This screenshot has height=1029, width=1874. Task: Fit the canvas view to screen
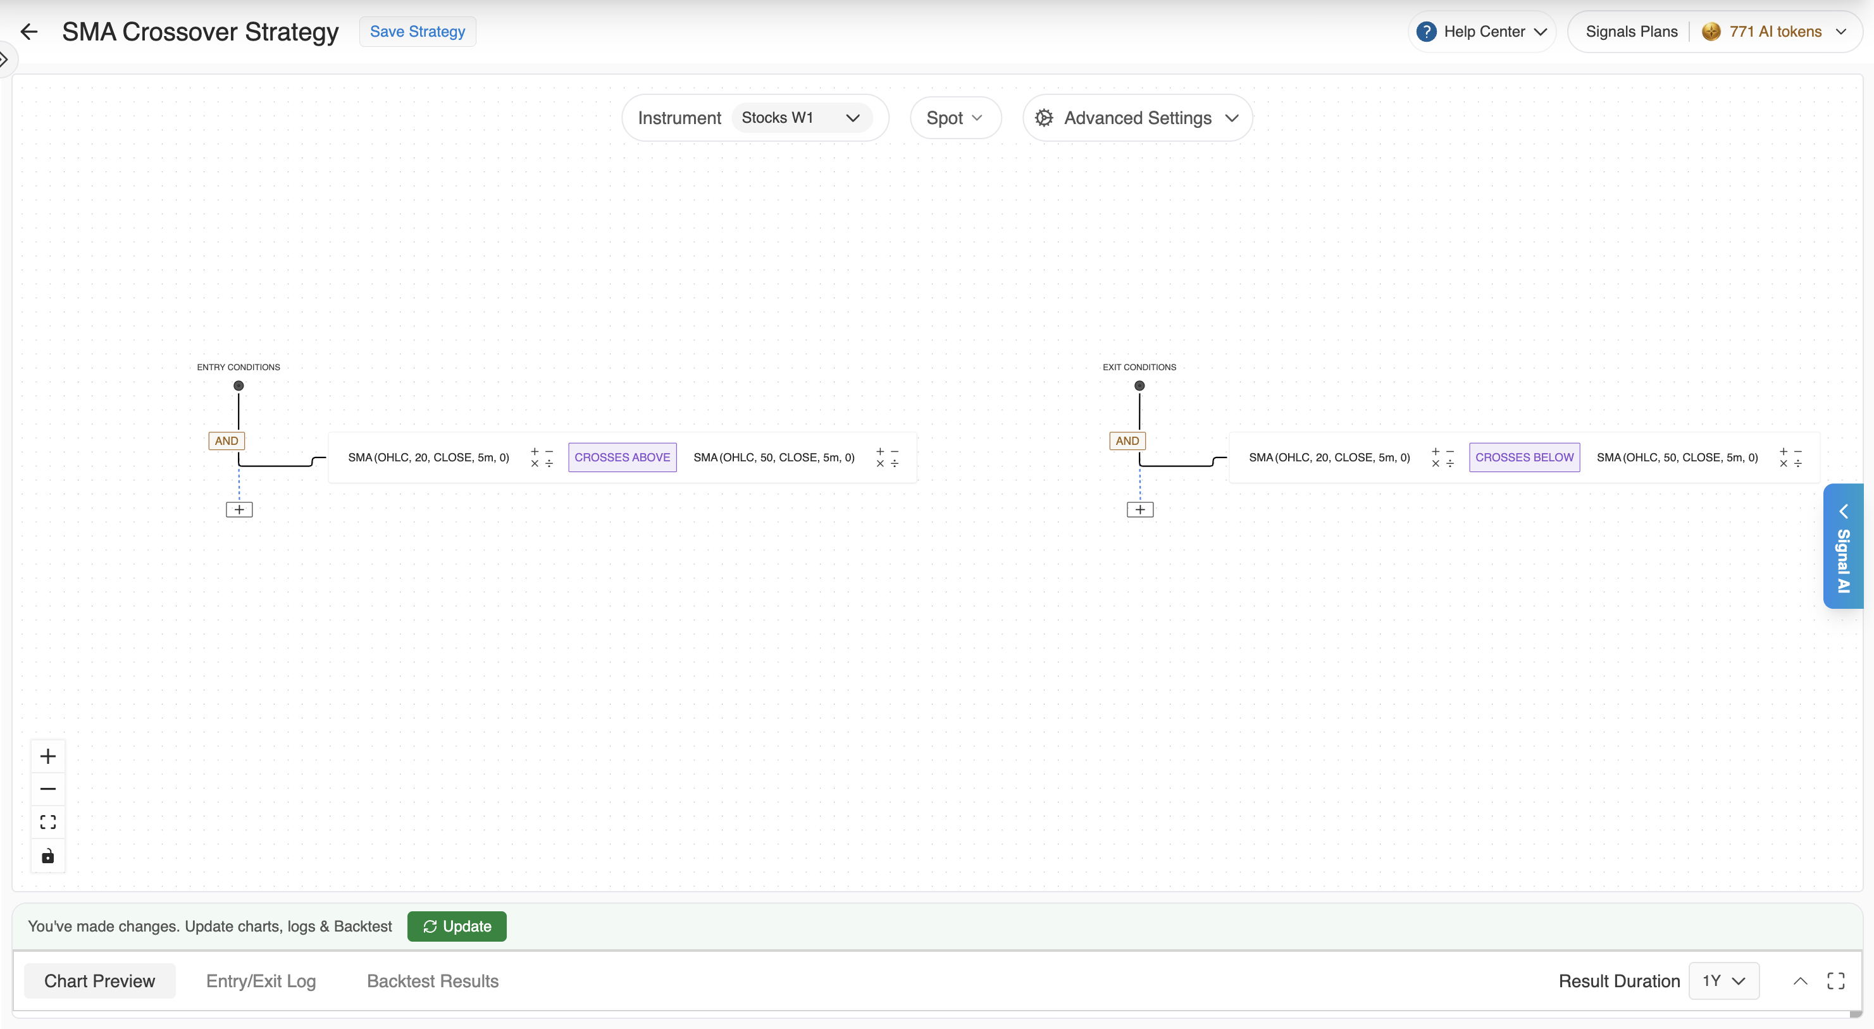pyautogui.click(x=48, y=822)
